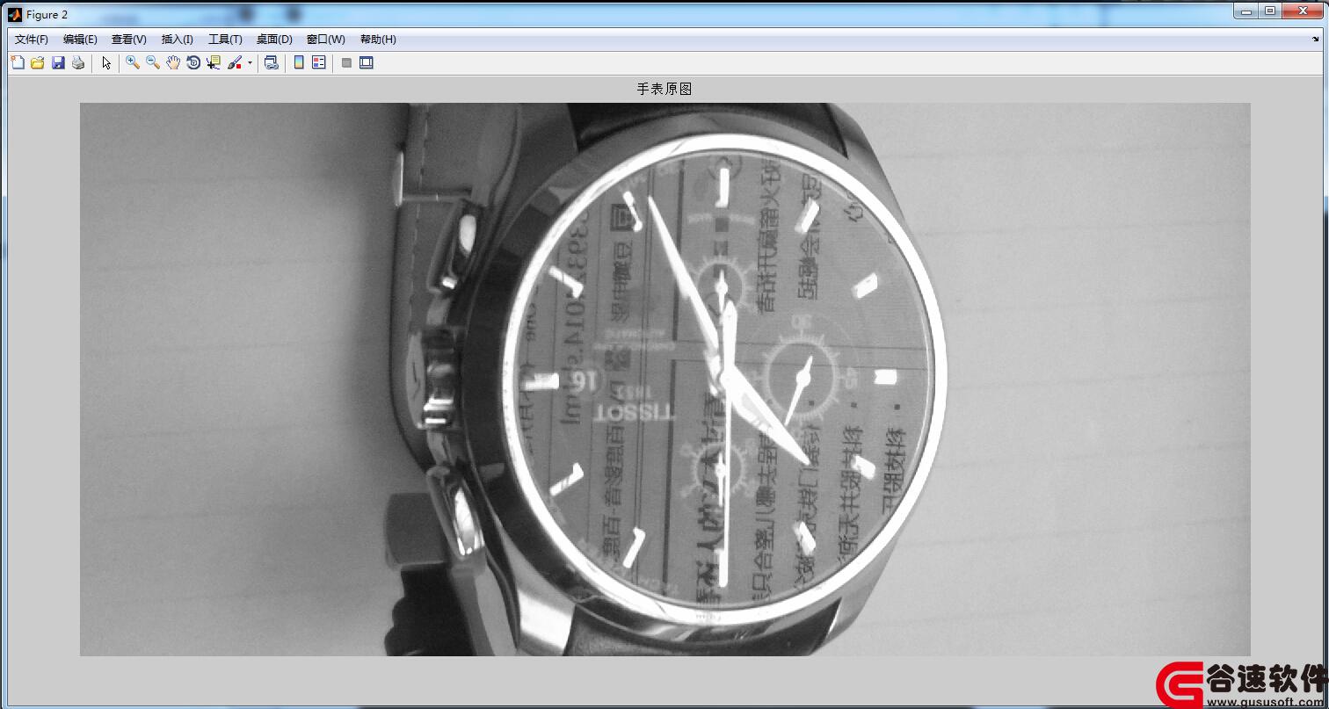Click the watch image in the axes
Image resolution: width=1329 pixels, height=709 pixels.
pos(664,380)
